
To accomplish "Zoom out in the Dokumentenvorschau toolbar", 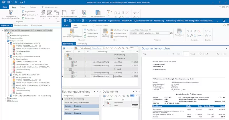I will 168,54.
